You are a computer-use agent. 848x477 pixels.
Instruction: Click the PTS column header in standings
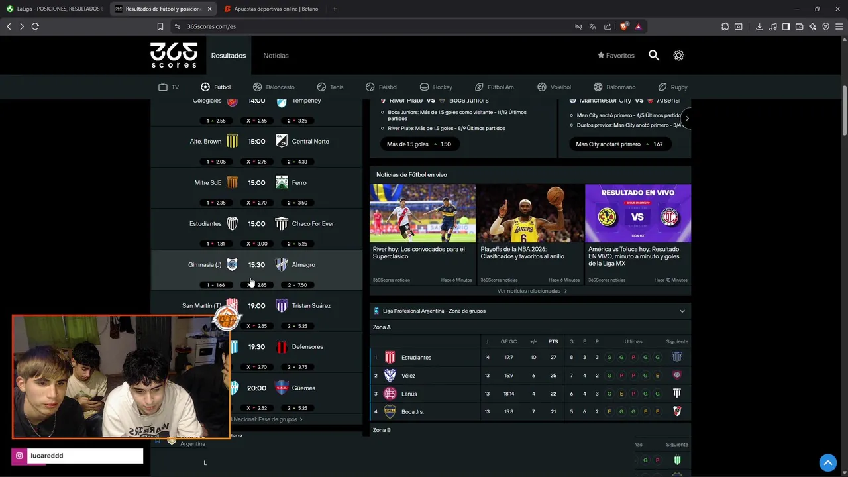click(x=553, y=341)
